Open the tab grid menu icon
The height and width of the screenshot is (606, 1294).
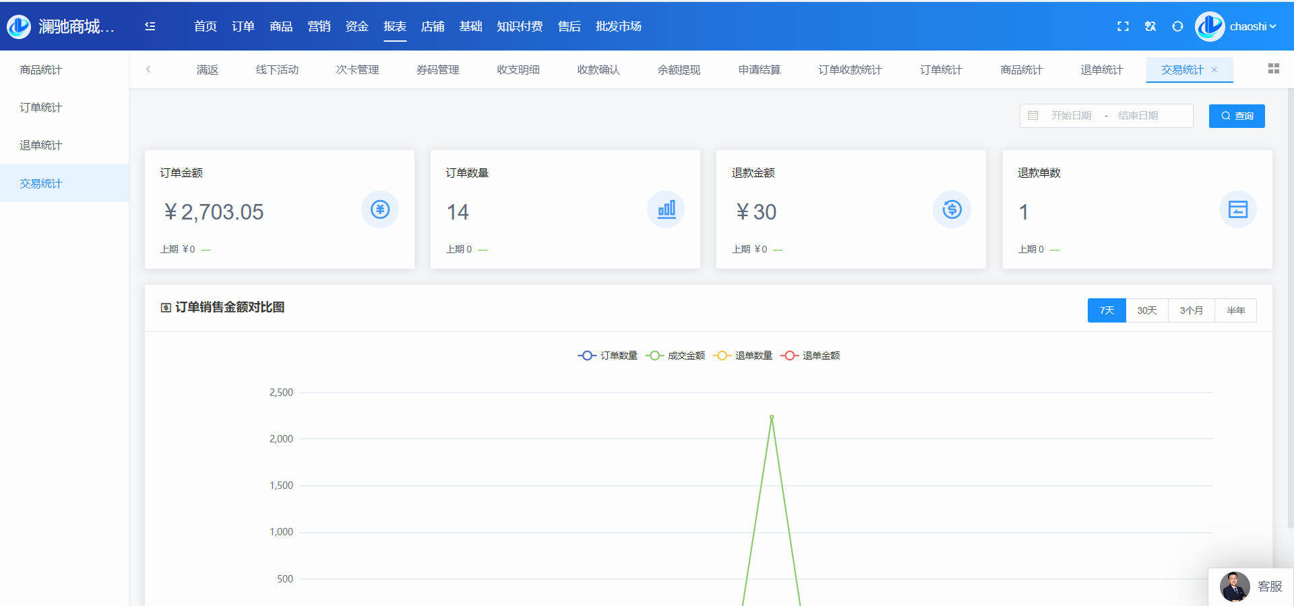tap(1273, 69)
